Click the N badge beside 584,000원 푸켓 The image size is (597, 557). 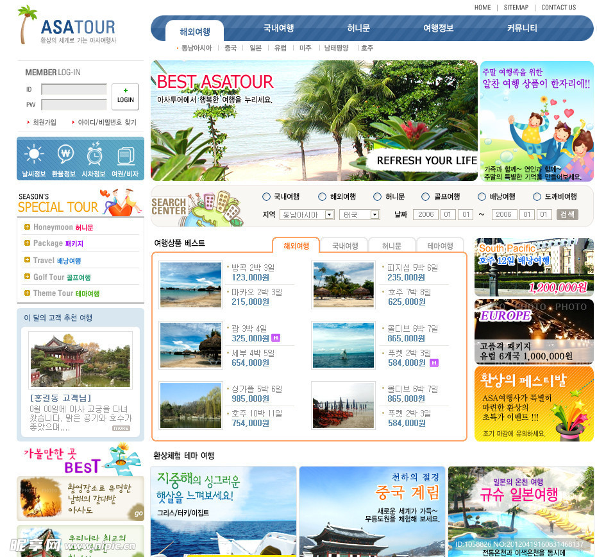tap(434, 363)
